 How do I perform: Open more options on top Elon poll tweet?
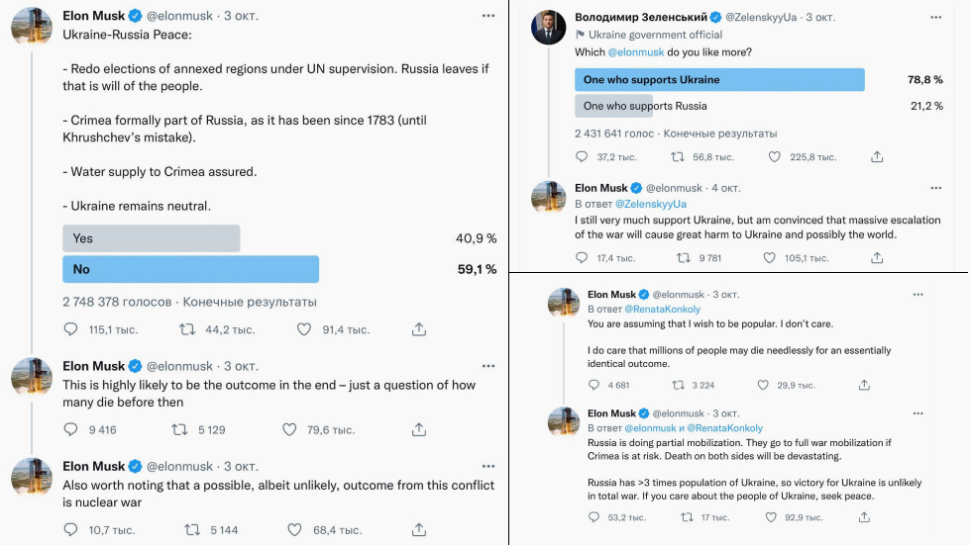488,16
